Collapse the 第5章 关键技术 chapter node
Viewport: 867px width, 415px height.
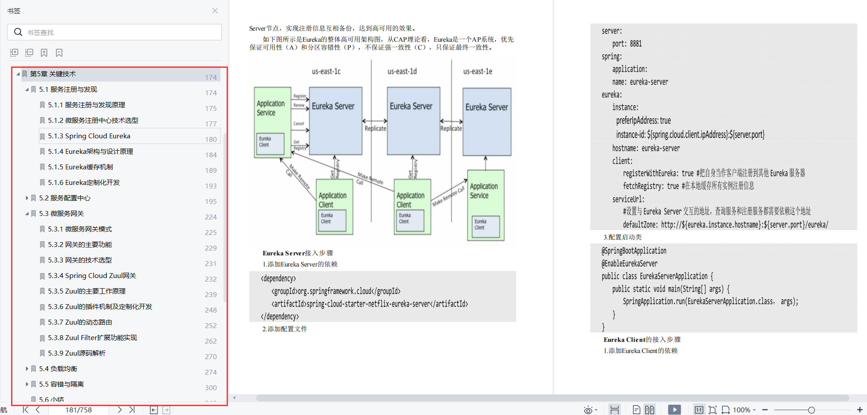[x=18, y=74]
